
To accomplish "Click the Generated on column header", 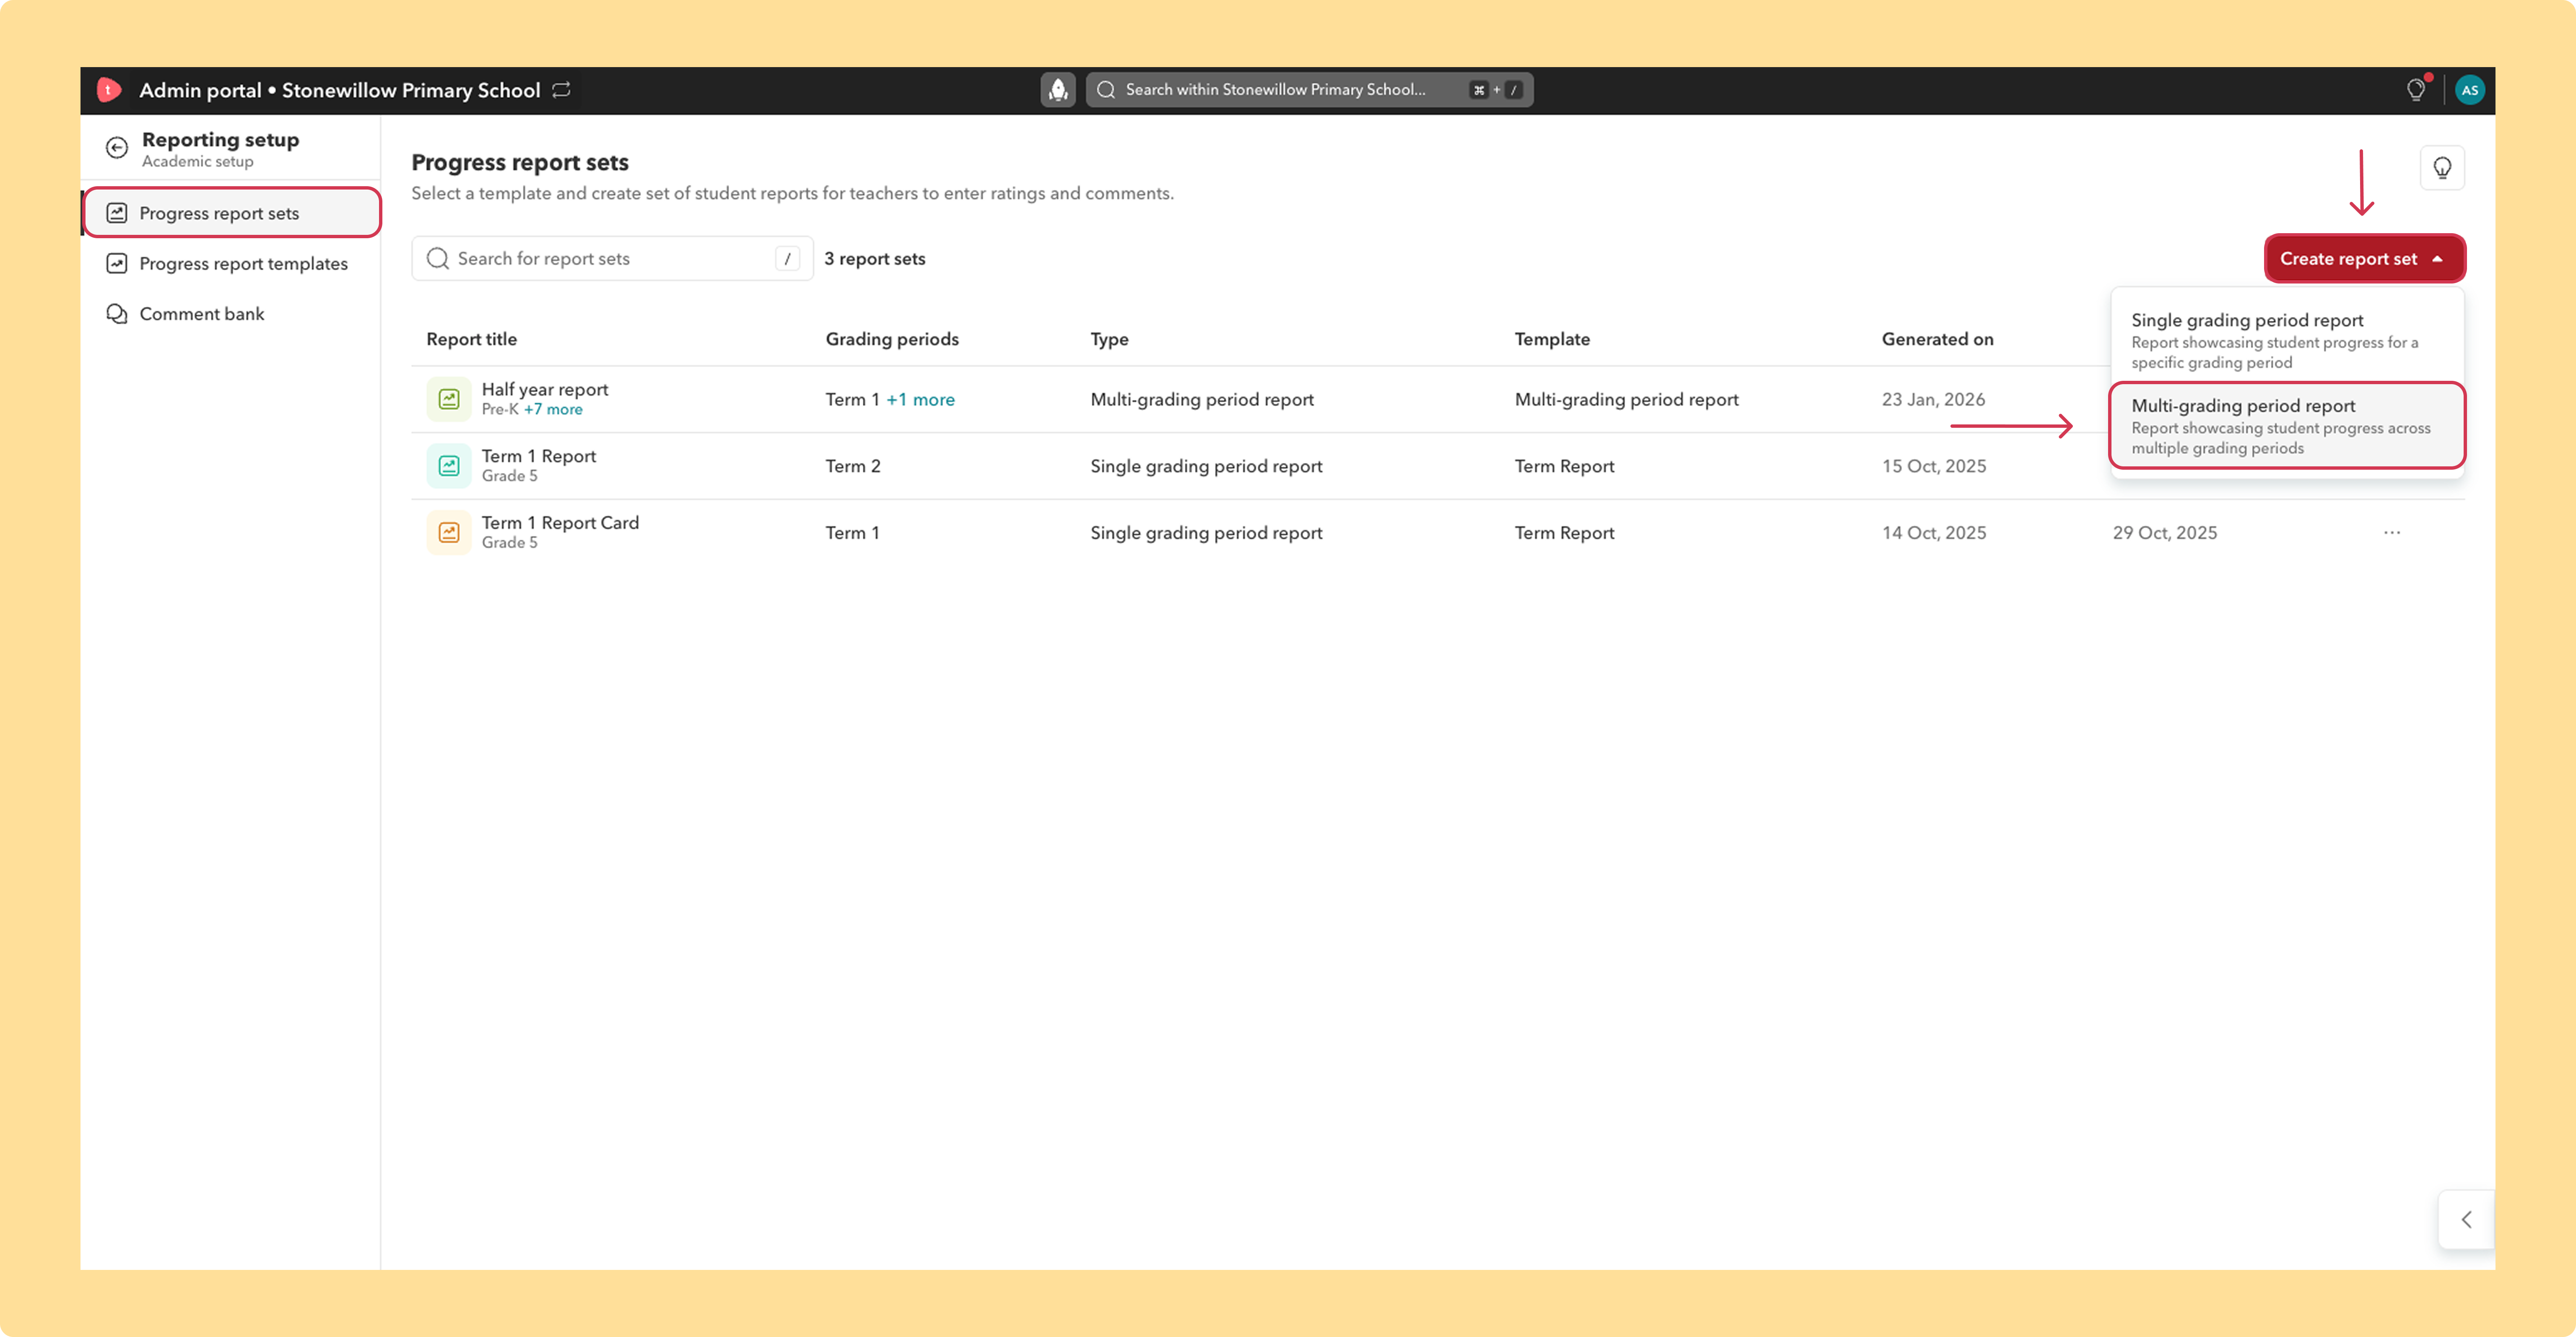I will point(1937,340).
